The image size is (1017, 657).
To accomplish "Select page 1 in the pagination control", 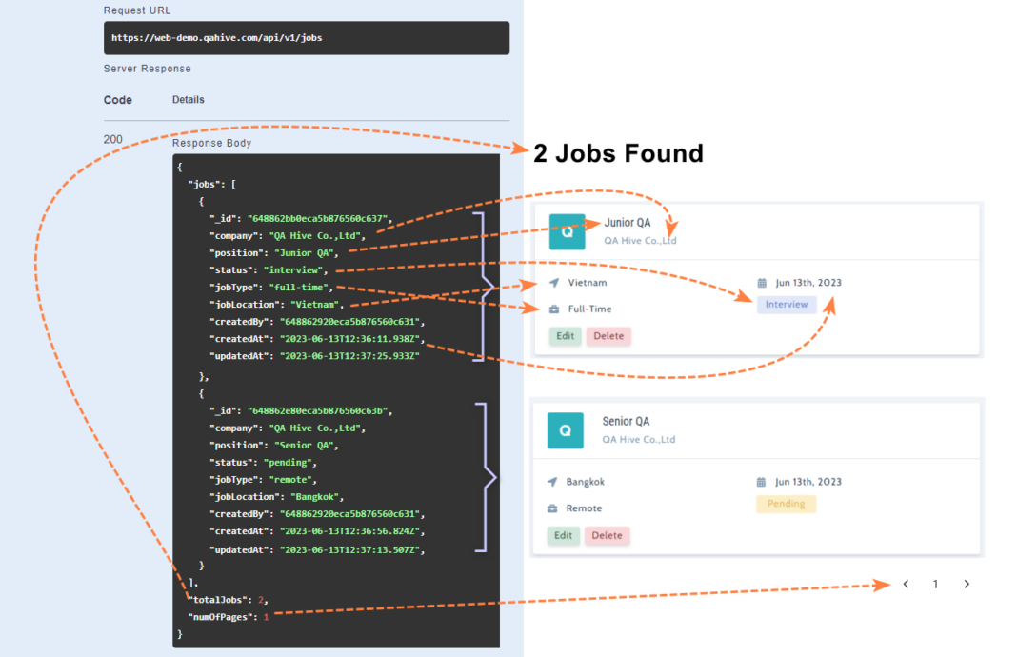I will click(935, 584).
